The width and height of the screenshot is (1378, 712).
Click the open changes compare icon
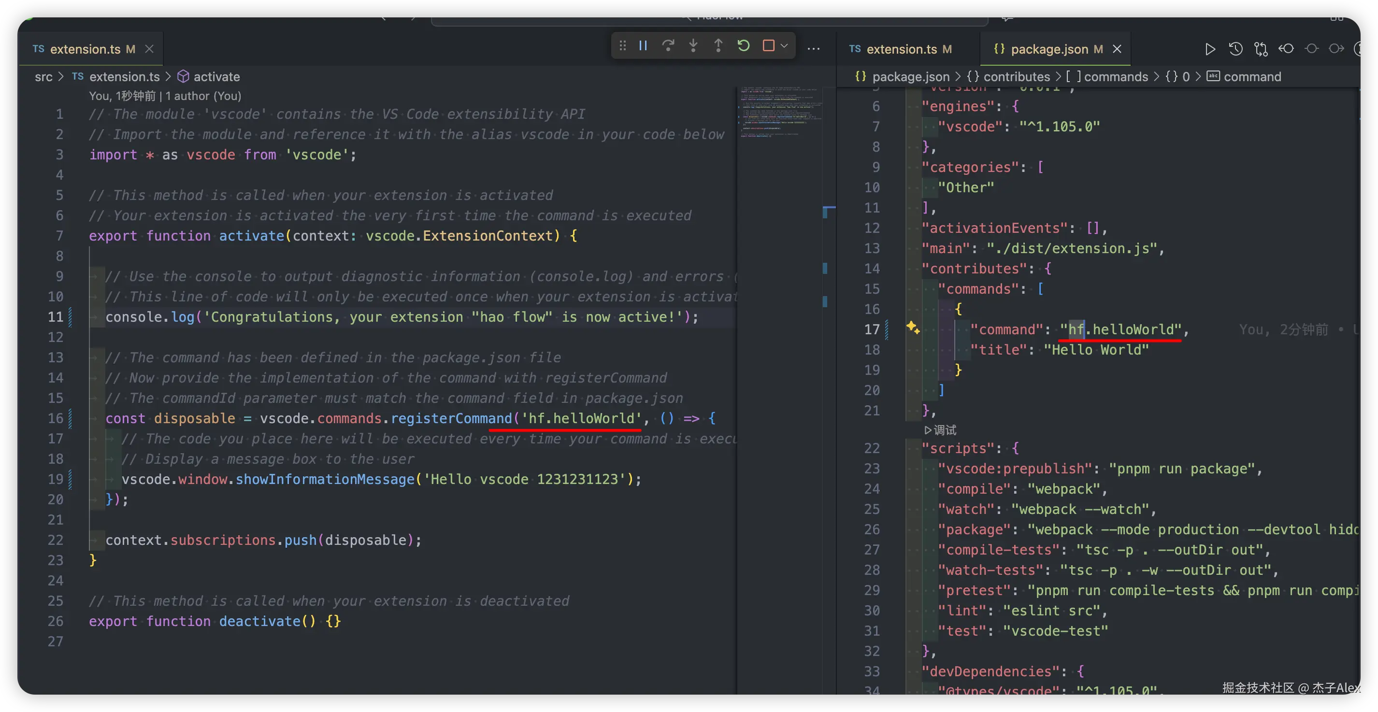(x=1261, y=49)
